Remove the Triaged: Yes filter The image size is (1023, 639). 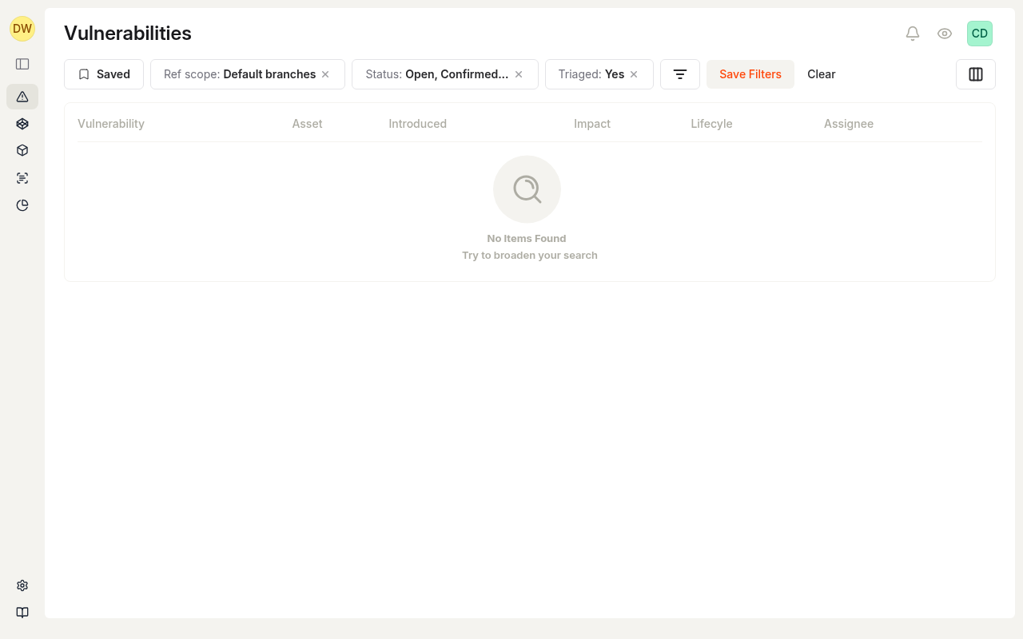pyautogui.click(x=633, y=73)
